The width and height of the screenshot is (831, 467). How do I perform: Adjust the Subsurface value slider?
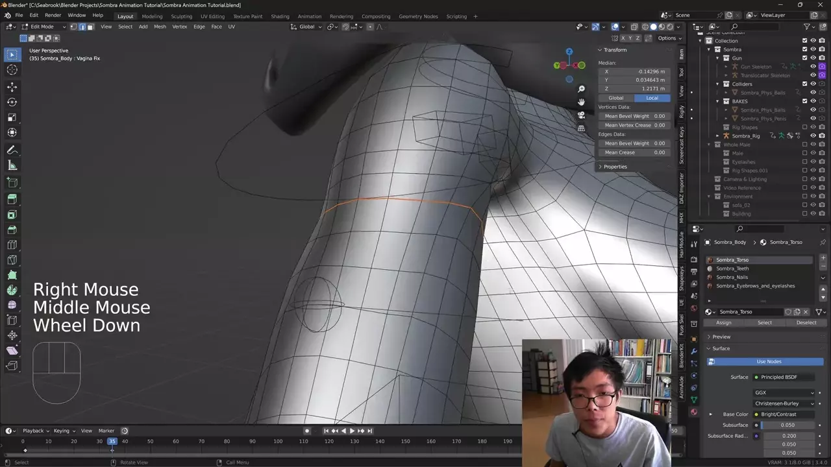(788, 425)
